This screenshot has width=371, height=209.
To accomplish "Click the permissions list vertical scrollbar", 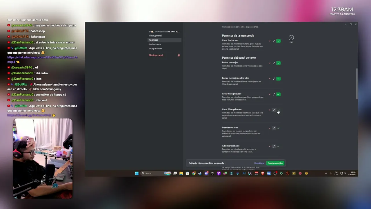I will click(357, 84).
